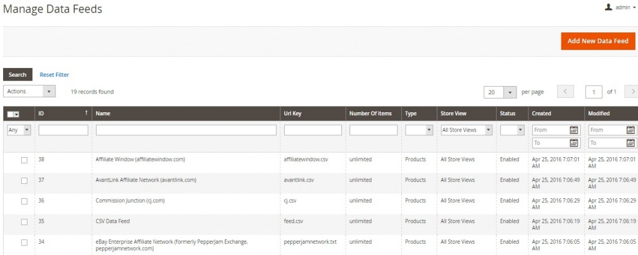Open the per page count dropdown
638x255 pixels.
510,92
